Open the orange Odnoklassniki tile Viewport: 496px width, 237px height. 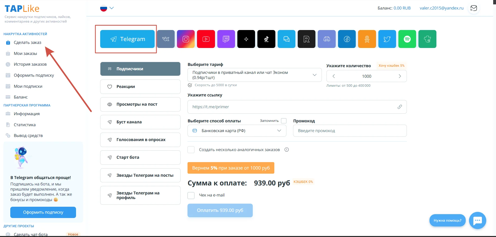tap(367, 39)
